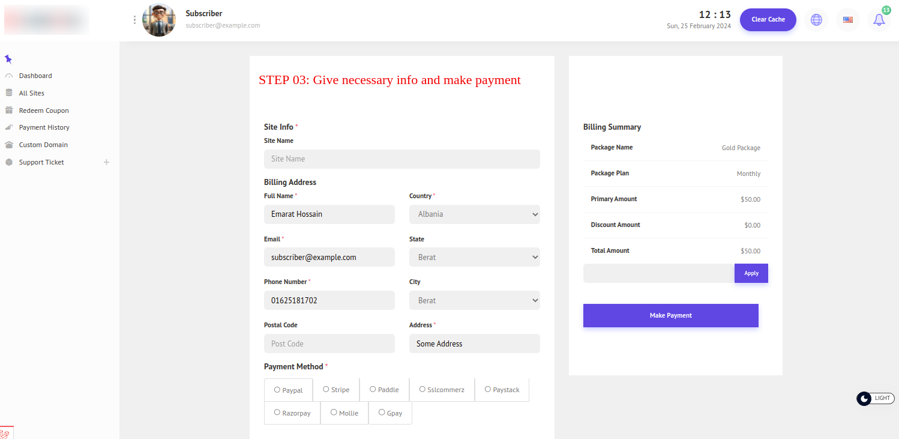This screenshot has width=899, height=439.
Task: Click the subscriber profile avatar
Action: pyautogui.click(x=159, y=20)
